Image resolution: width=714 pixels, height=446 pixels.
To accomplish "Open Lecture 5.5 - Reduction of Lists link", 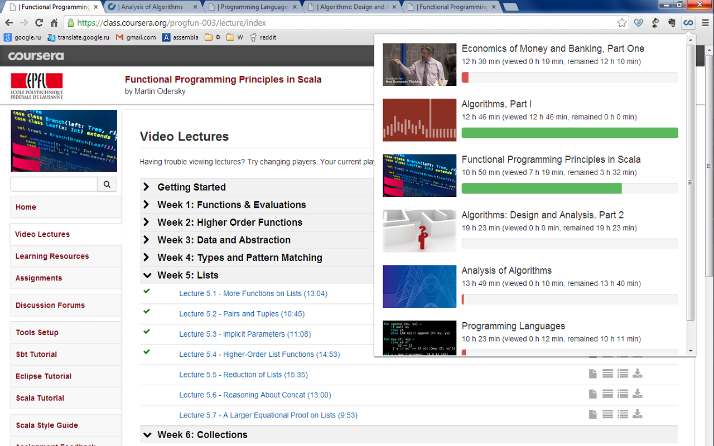I will [243, 375].
